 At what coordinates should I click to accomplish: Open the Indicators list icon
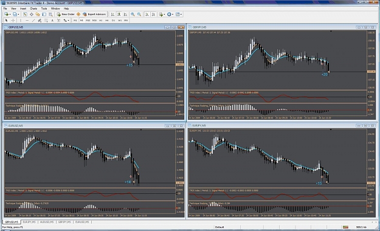pyautogui.click(x=161, y=15)
